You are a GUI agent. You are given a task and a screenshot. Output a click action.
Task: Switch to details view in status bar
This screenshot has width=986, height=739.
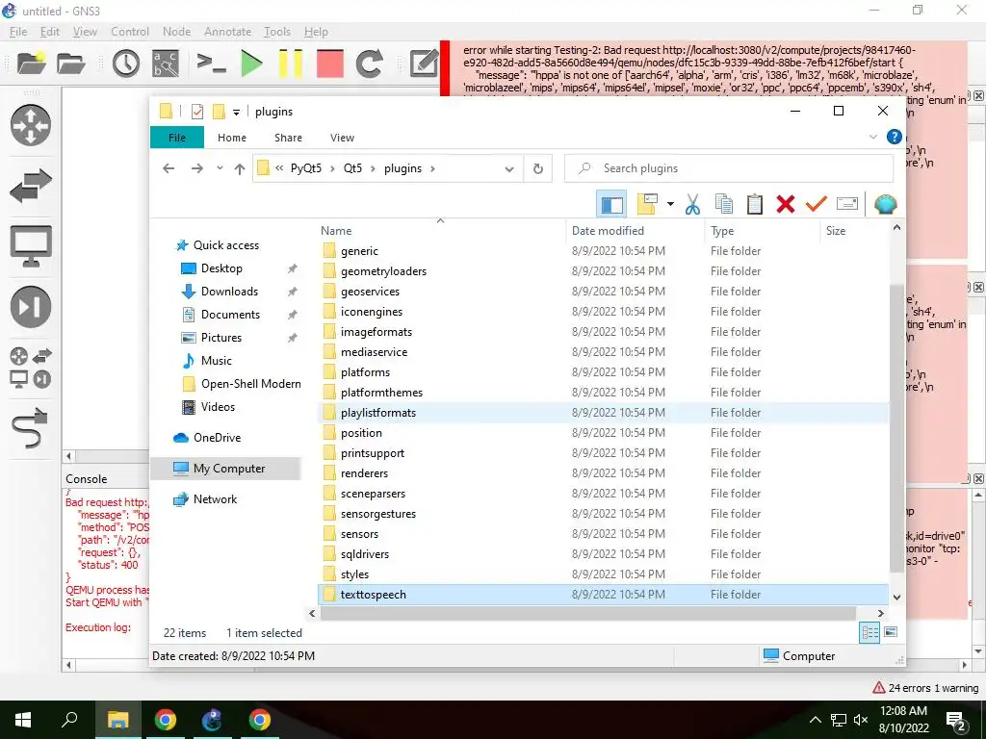coord(869,632)
